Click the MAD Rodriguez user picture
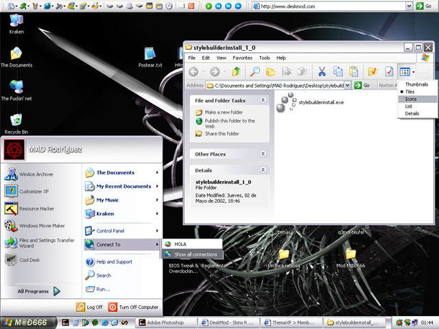The height and width of the screenshot is (329, 439). pyautogui.click(x=14, y=150)
